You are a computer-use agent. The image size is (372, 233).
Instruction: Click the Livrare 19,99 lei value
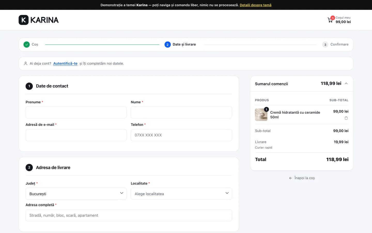click(x=341, y=142)
